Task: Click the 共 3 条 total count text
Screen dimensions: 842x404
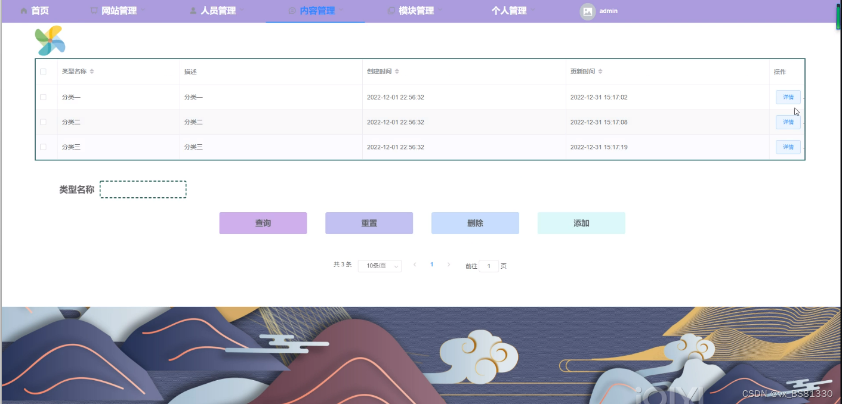Action: click(343, 265)
